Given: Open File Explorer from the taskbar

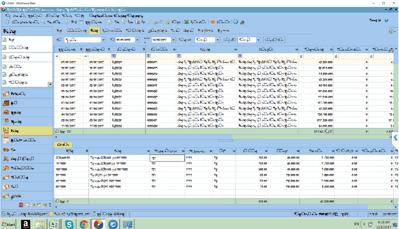Looking at the screenshot, I should [40, 224].
